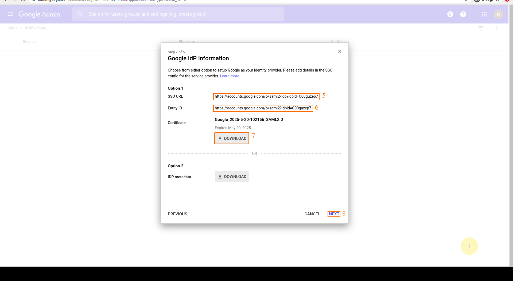Screen dimensions: 513x281
Task: Open the Learn more link
Action: 230,76
